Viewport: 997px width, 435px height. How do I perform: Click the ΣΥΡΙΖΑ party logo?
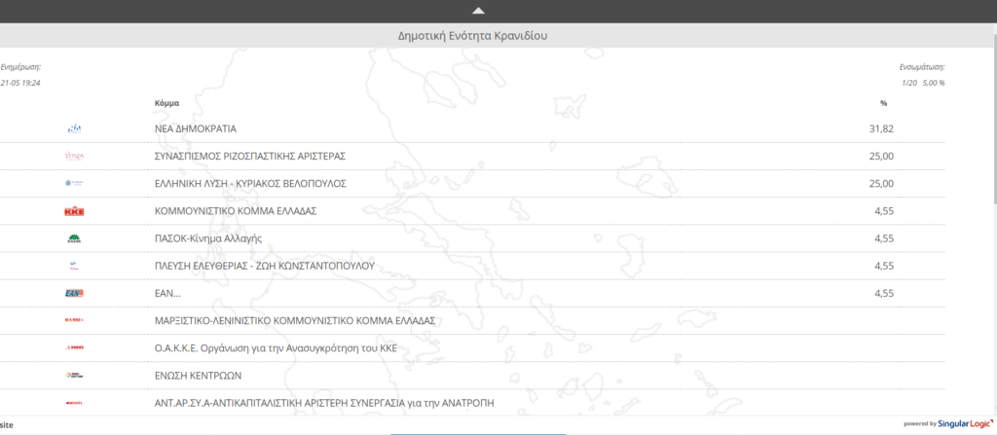click(x=74, y=156)
